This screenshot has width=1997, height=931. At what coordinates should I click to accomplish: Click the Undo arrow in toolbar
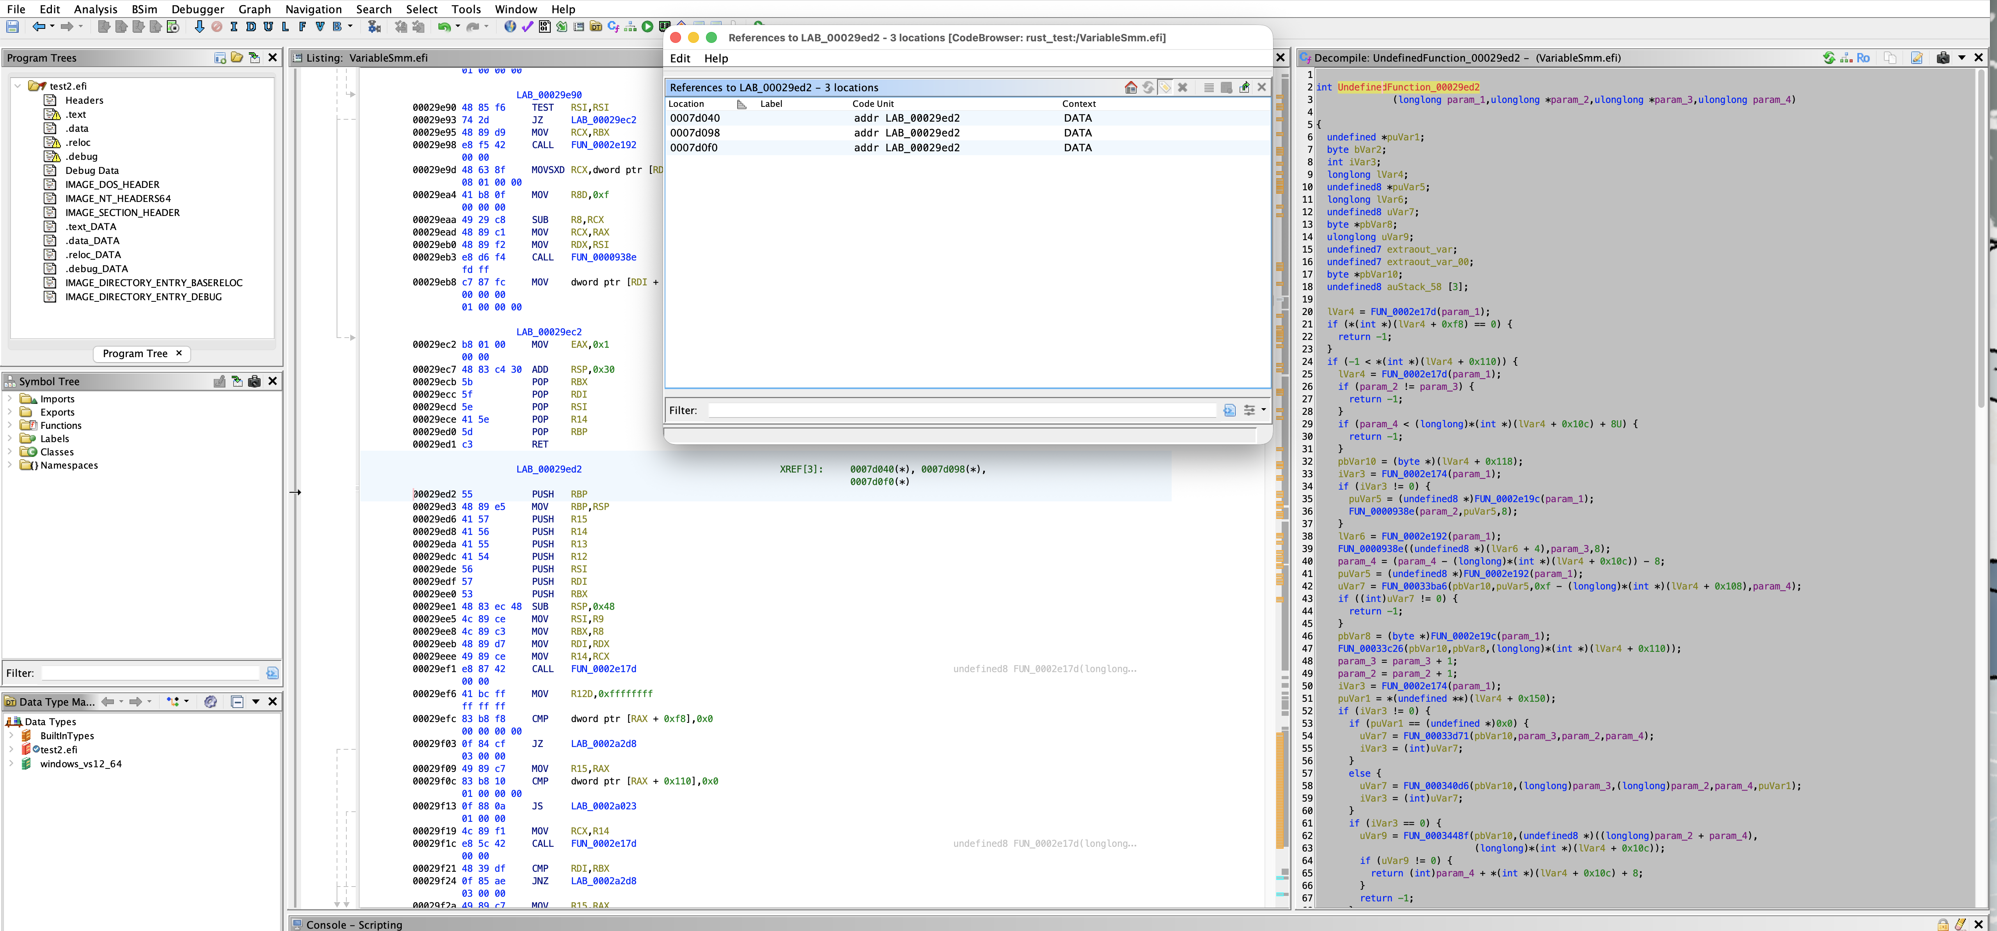[443, 27]
